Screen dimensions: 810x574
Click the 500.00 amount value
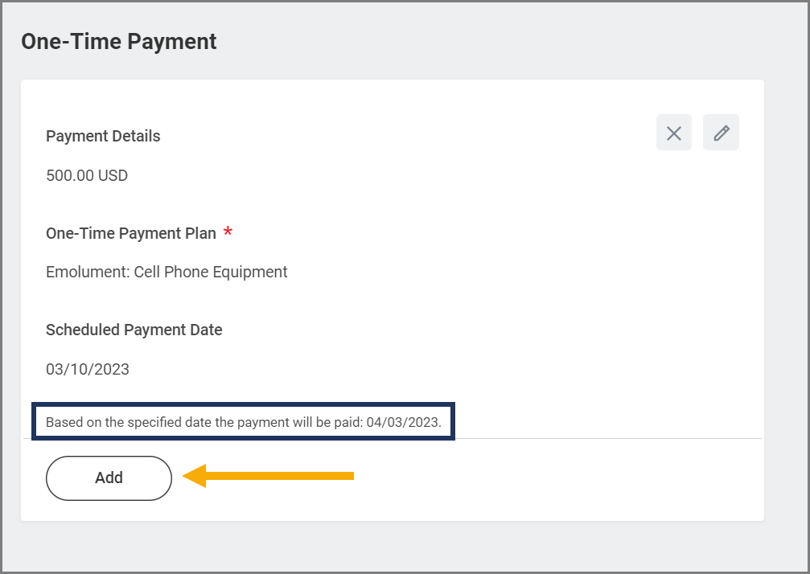pos(70,175)
